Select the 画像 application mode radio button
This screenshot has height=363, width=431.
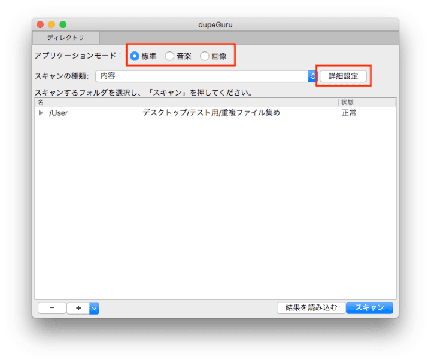tap(205, 56)
